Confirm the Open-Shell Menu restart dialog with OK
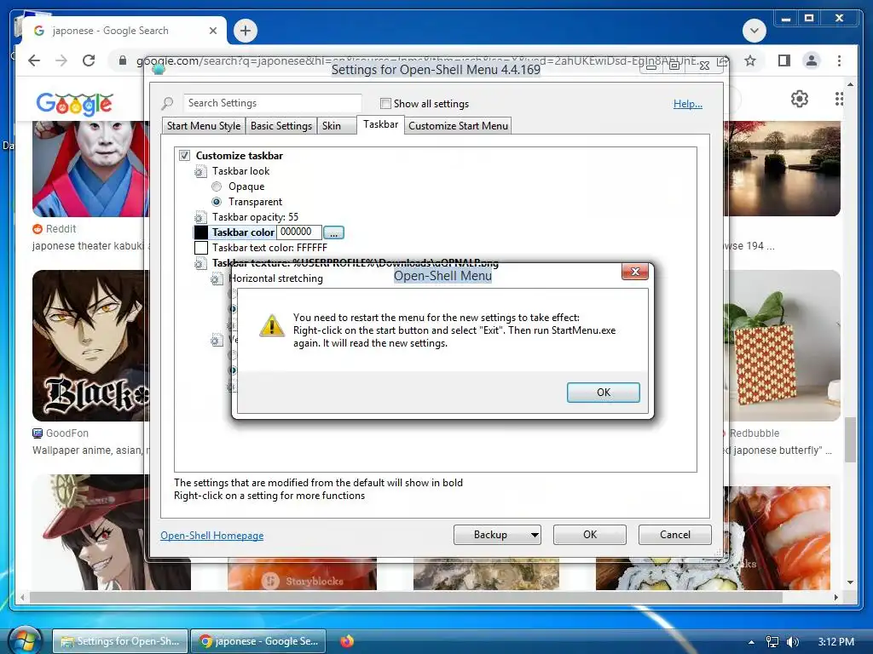 [x=603, y=392]
